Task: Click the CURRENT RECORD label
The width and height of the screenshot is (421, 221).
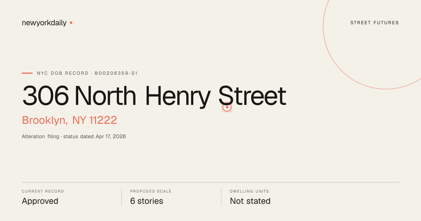Action: tap(43, 192)
